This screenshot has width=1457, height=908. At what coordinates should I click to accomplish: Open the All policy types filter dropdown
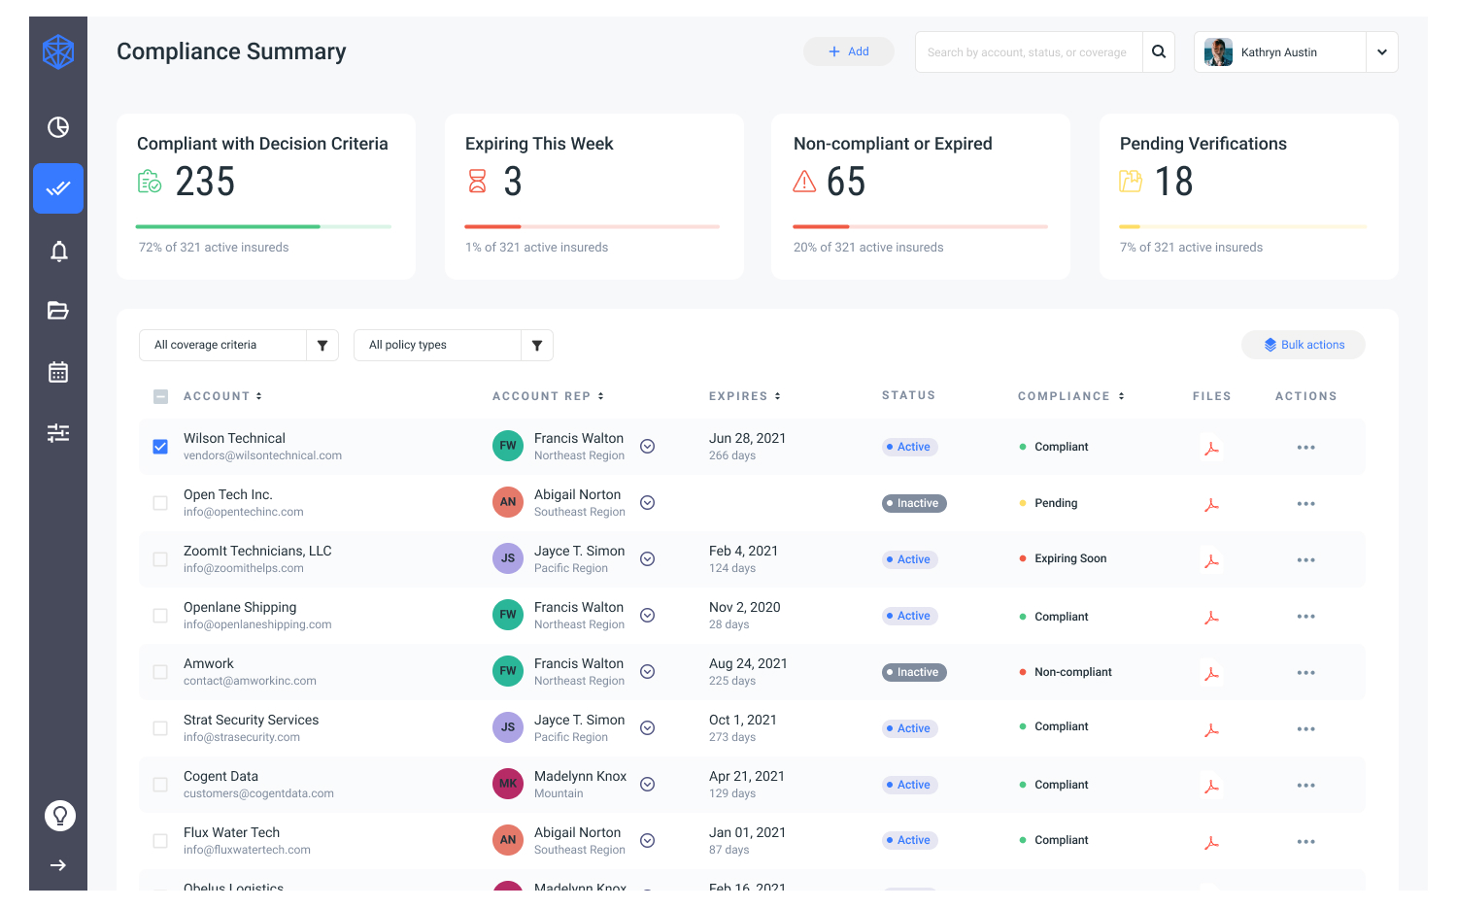pos(454,345)
